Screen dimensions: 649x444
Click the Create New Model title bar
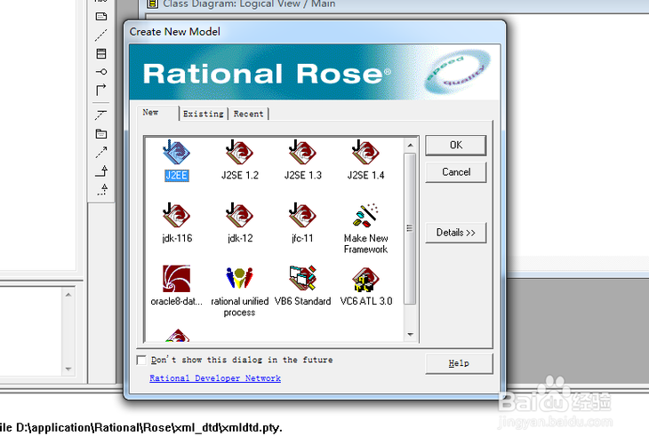click(x=315, y=32)
